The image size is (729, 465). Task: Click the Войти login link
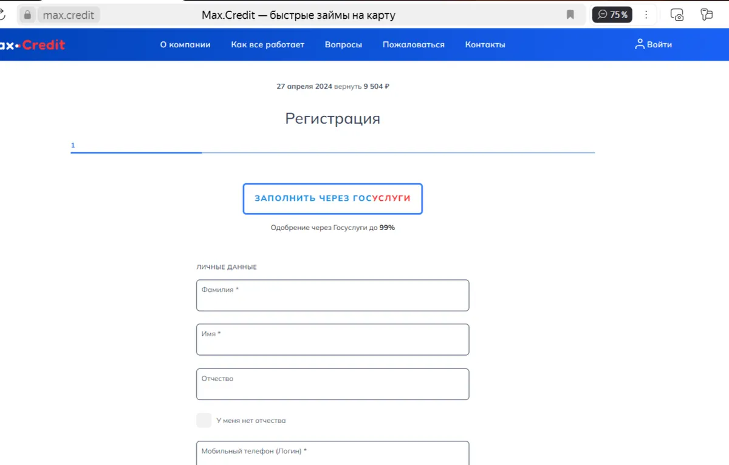tap(659, 44)
